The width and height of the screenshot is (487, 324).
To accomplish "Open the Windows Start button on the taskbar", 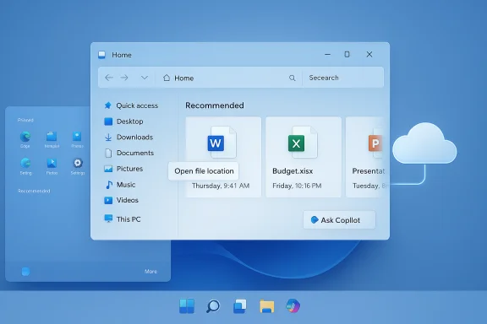I will [x=187, y=306].
